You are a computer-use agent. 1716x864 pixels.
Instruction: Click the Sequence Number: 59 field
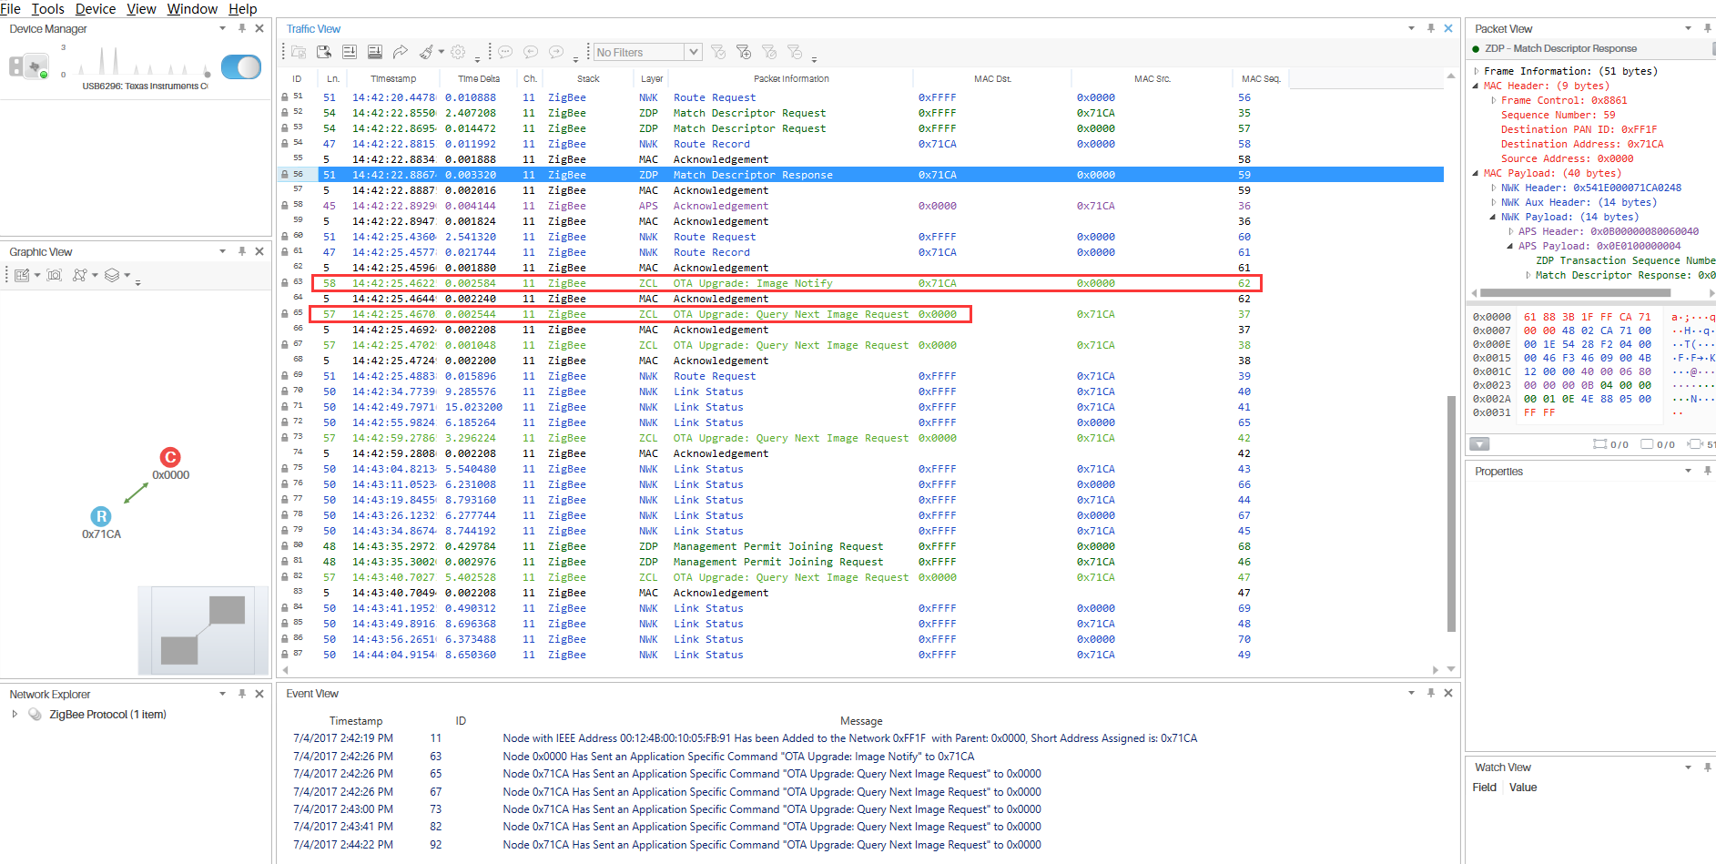coord(1558,115)
